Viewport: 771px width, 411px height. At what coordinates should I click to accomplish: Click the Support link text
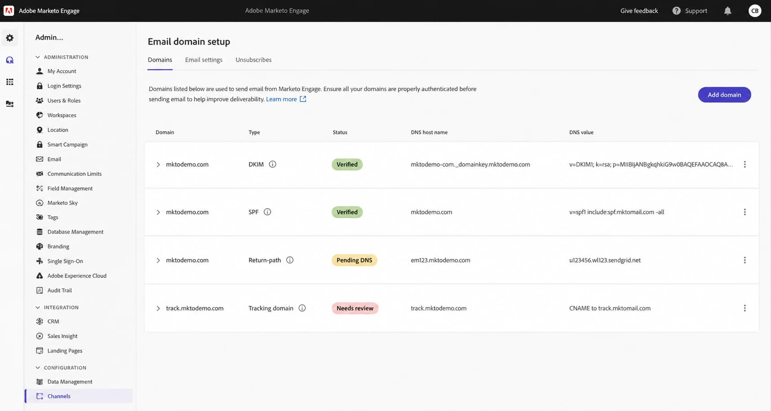pyautogui.click(x=696, y=11)
